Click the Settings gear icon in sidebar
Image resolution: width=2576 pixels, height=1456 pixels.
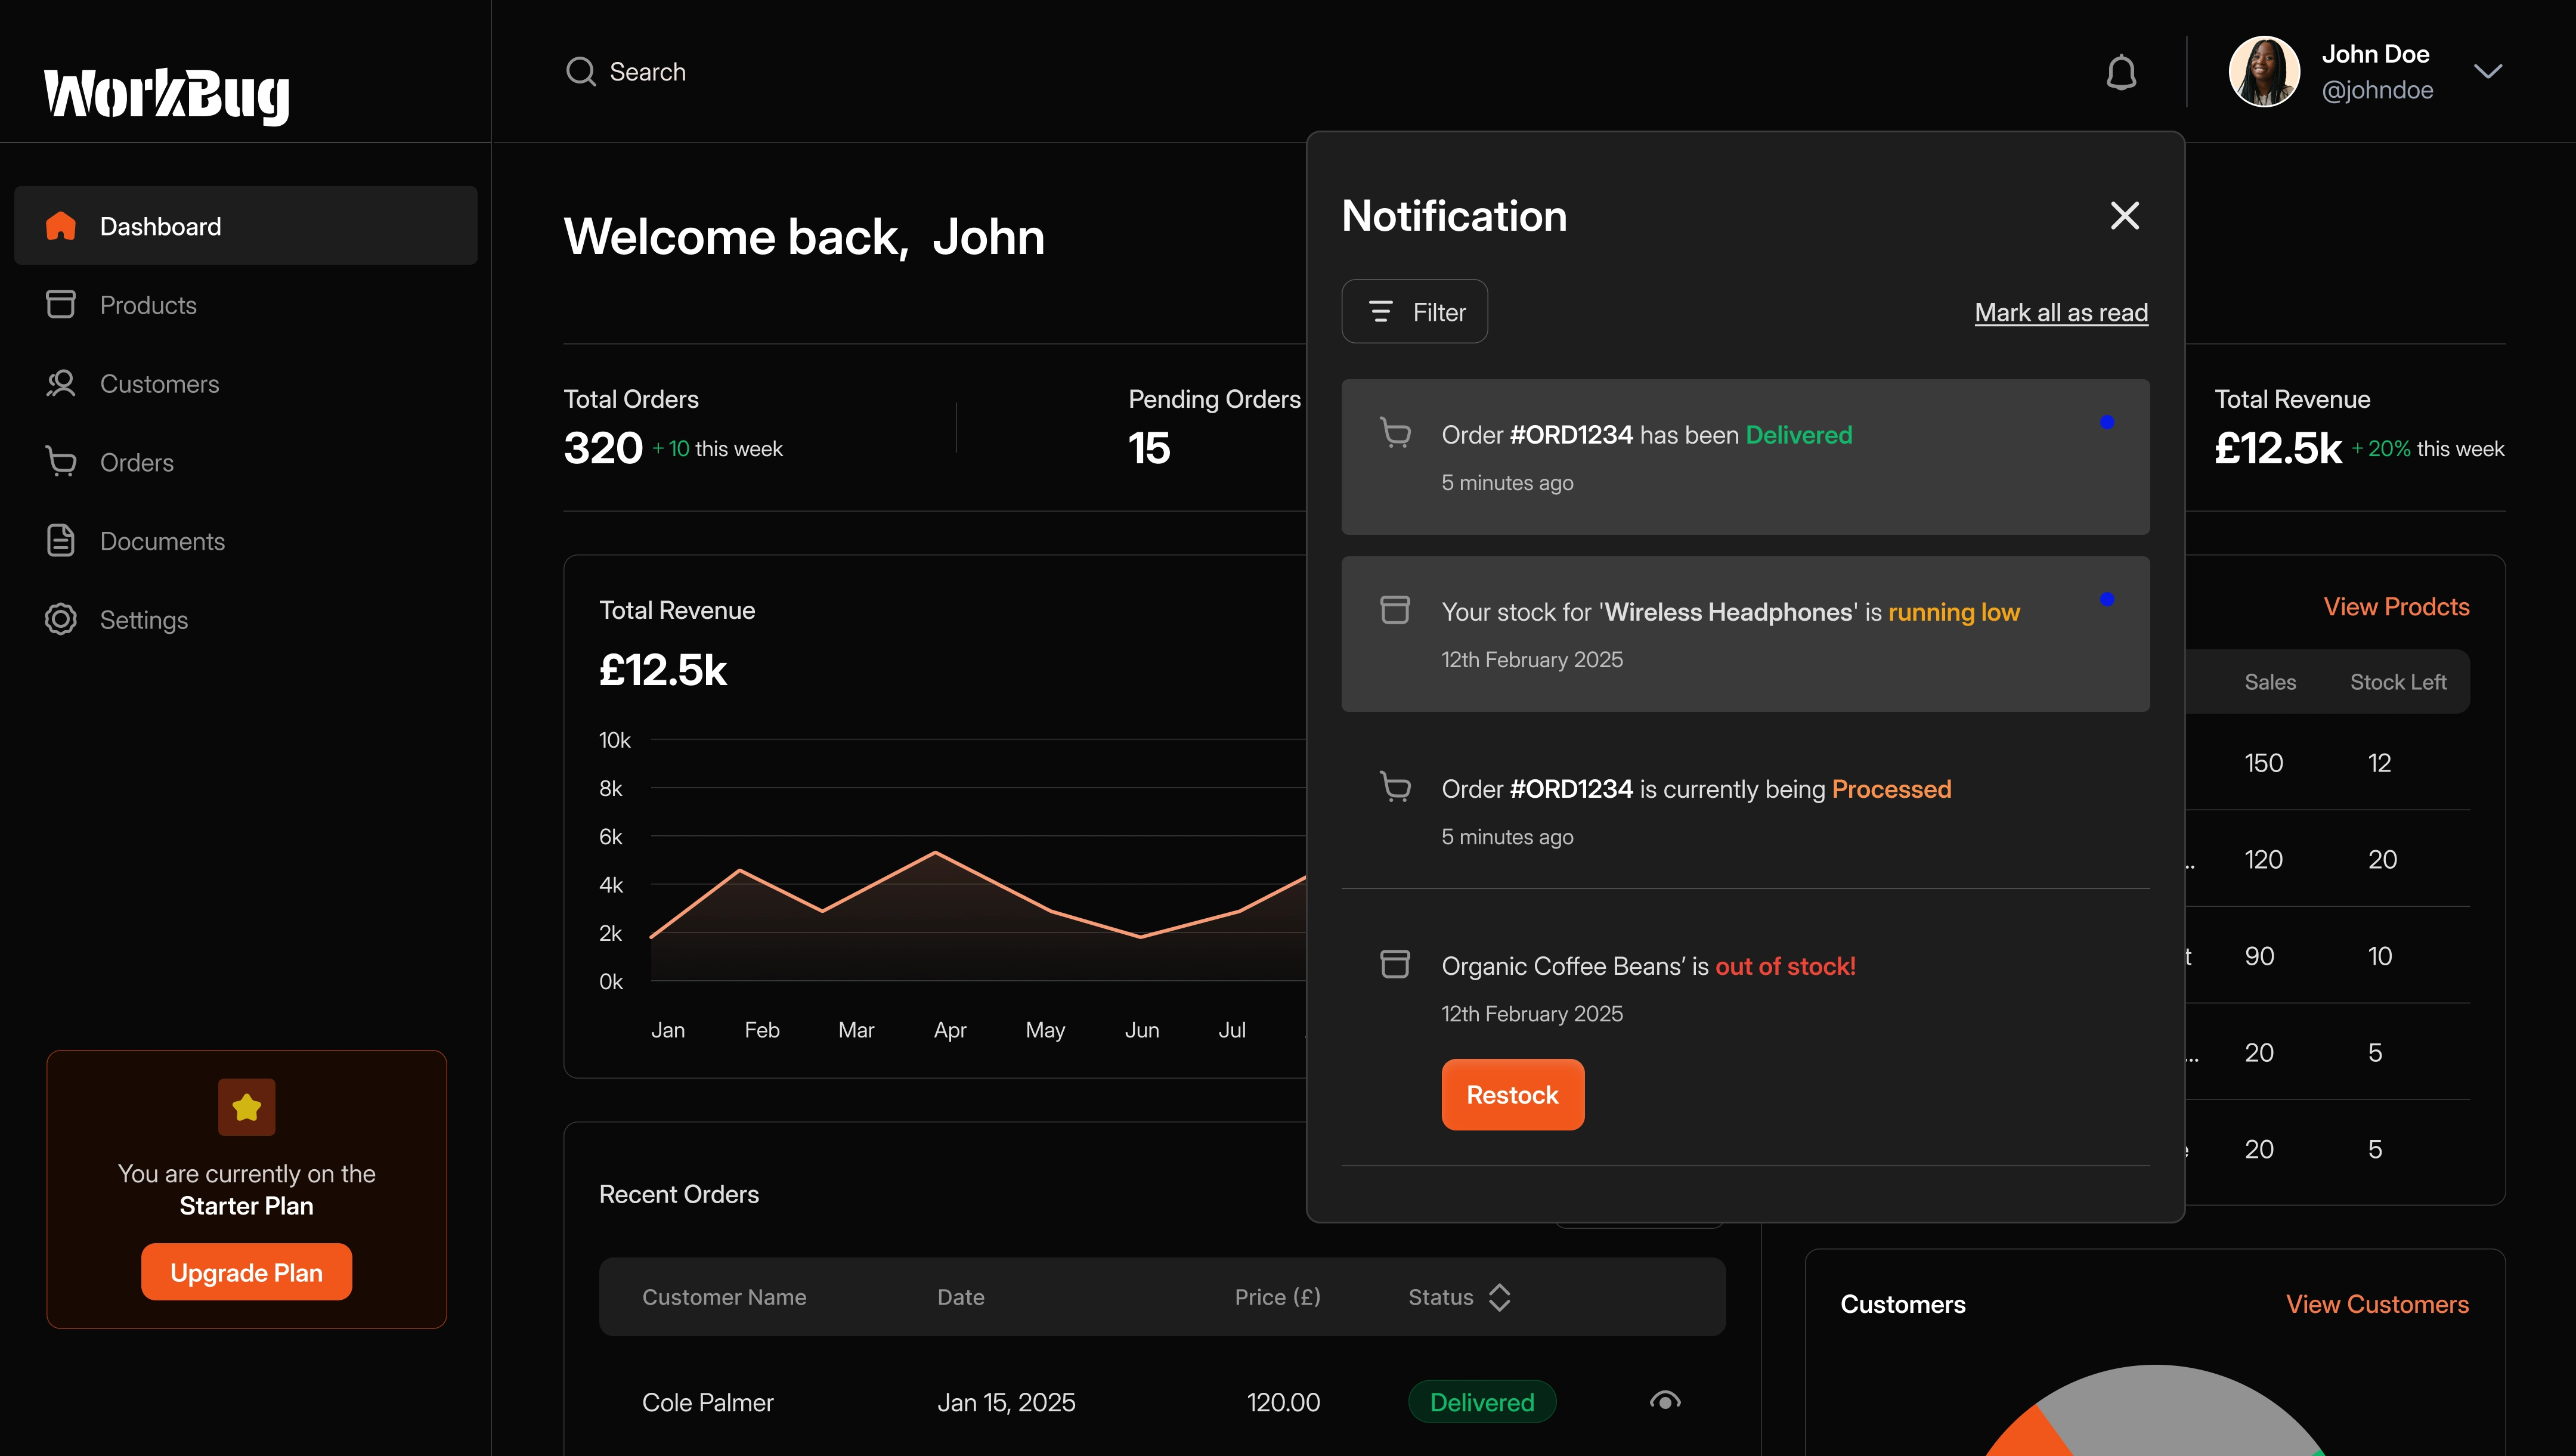tap(61, 619)
